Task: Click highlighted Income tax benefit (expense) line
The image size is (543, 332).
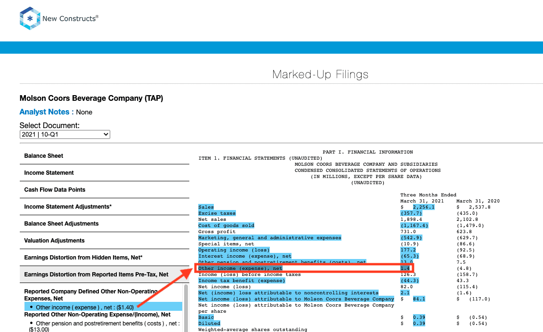Action: (x=242, y=281)
